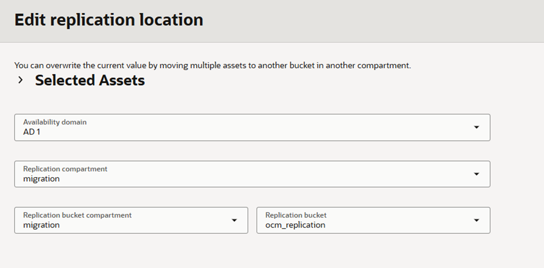Image resolution: width=544 pixels, height=268 pixels.
Task: Click the Availability domain field label
Action: point(55,122)
